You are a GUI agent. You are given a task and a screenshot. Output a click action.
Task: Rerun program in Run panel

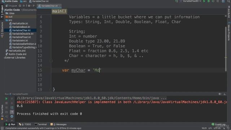(x=6, y=99)
